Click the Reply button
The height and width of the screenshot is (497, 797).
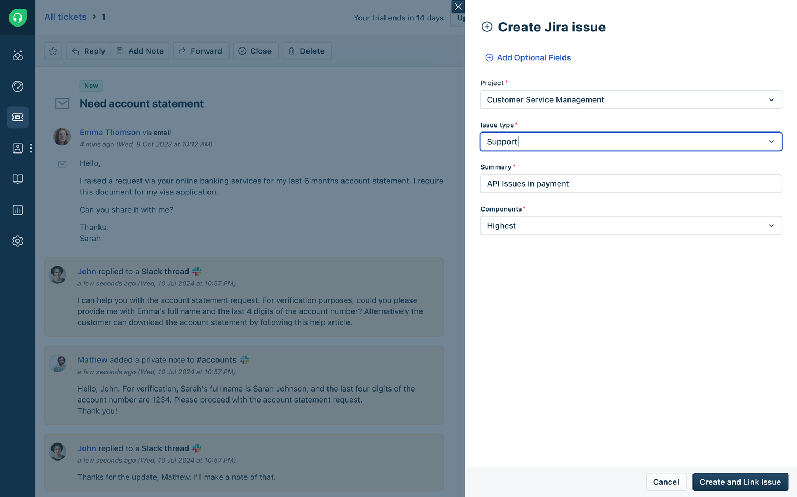pyautogui.click(x=88, y=51)
